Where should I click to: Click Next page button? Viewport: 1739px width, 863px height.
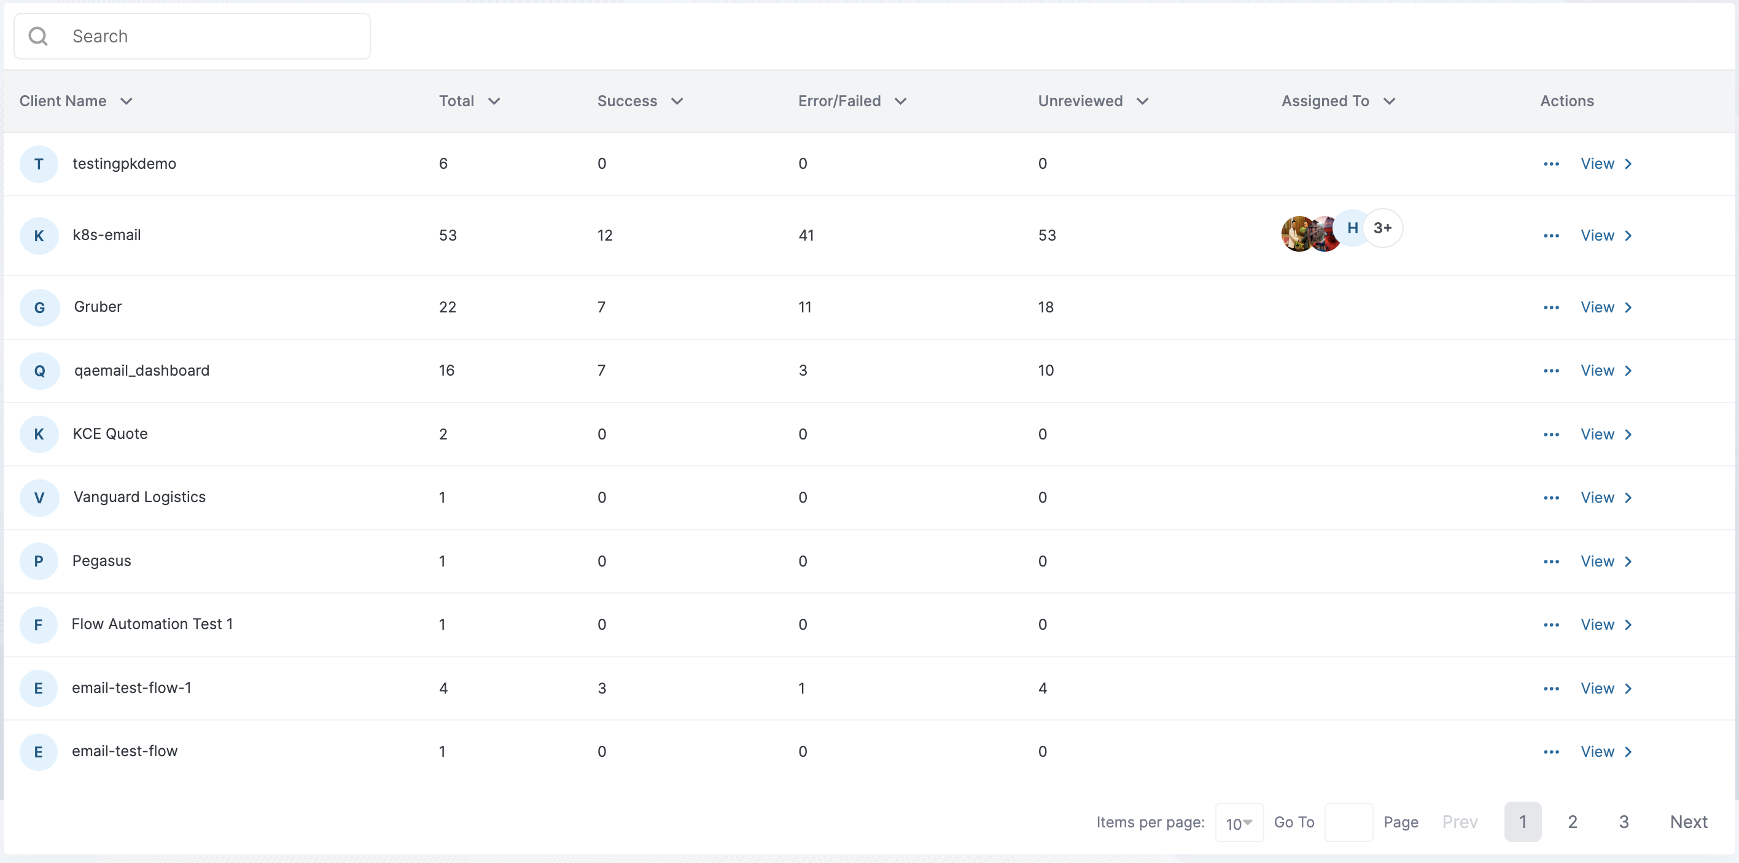click(1689, 822)
